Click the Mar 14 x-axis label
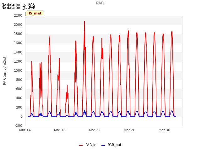201x151 pixels. pyautogui.click(x=25, y=130)
